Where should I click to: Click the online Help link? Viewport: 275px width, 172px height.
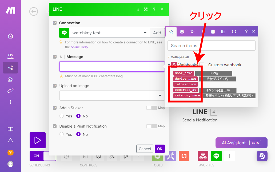(79, 47)
